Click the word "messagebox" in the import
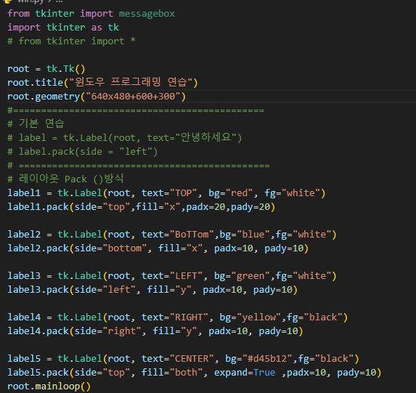Image resolution: width=416 pixels, height=393 pixels. coord(147,14)
